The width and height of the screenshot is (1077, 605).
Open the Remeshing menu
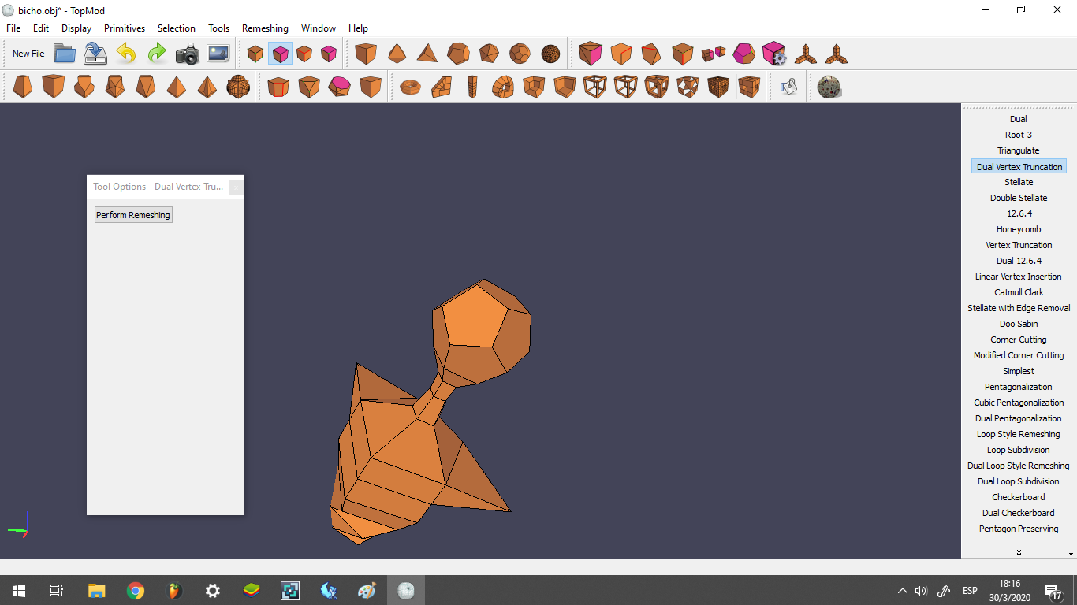tap(265, 28)
